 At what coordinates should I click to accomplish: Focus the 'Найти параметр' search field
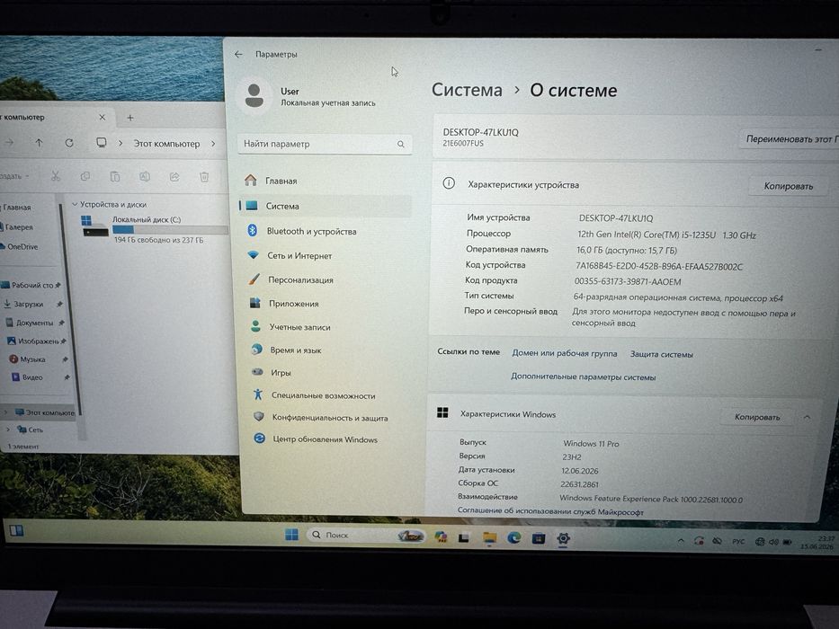pos(325,144)
